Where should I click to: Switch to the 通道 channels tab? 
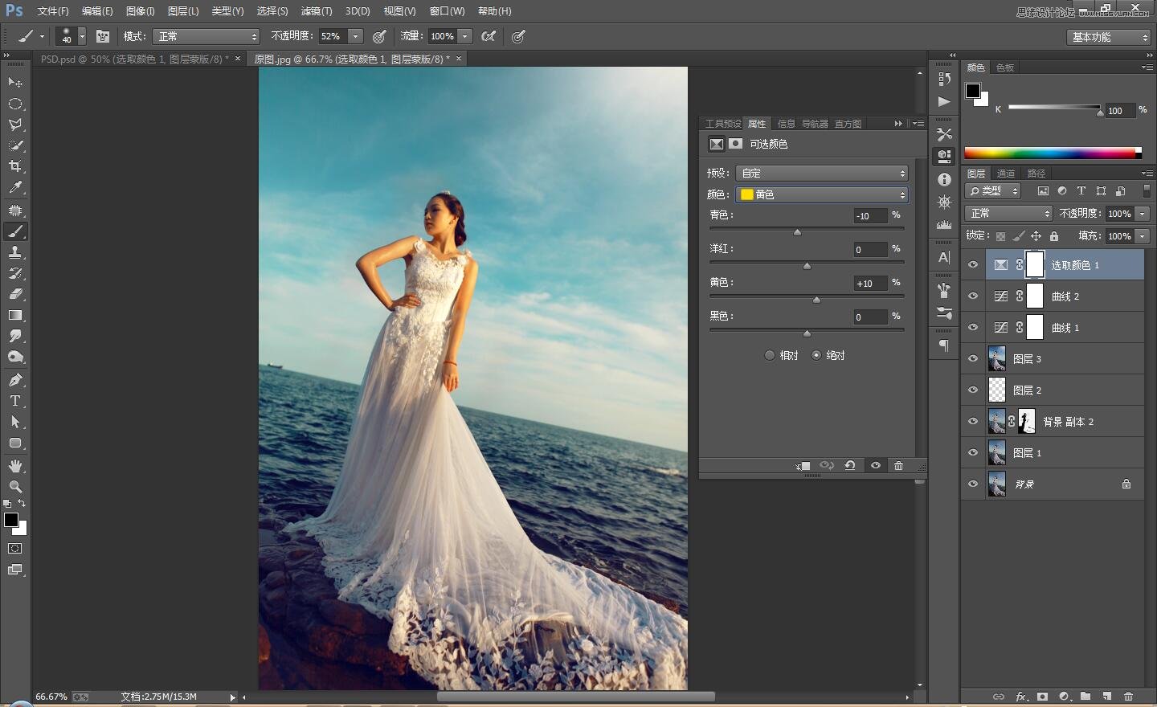pyautogui.click(x=1005, y=174)
